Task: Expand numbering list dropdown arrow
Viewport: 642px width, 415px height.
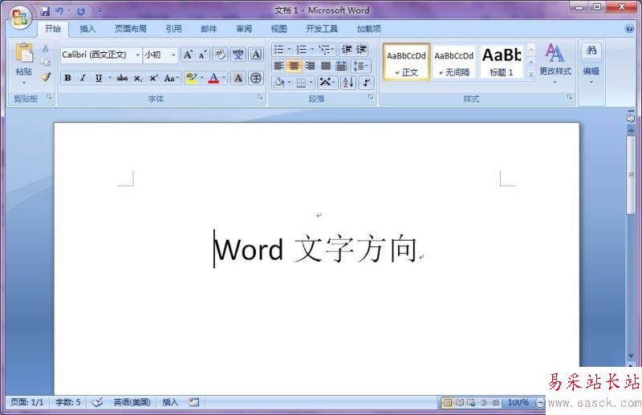Action: (x=312, y=50)
